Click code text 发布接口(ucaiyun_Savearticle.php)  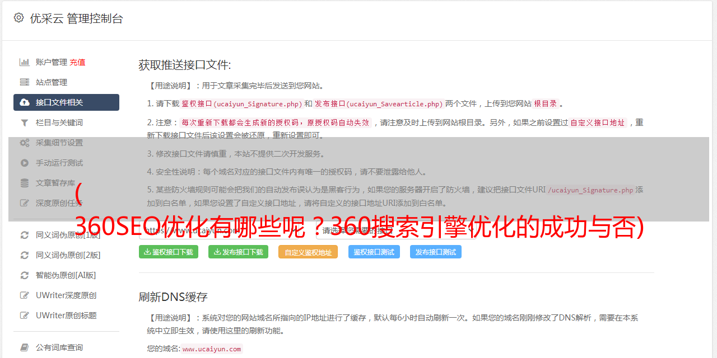coord(379,103)
